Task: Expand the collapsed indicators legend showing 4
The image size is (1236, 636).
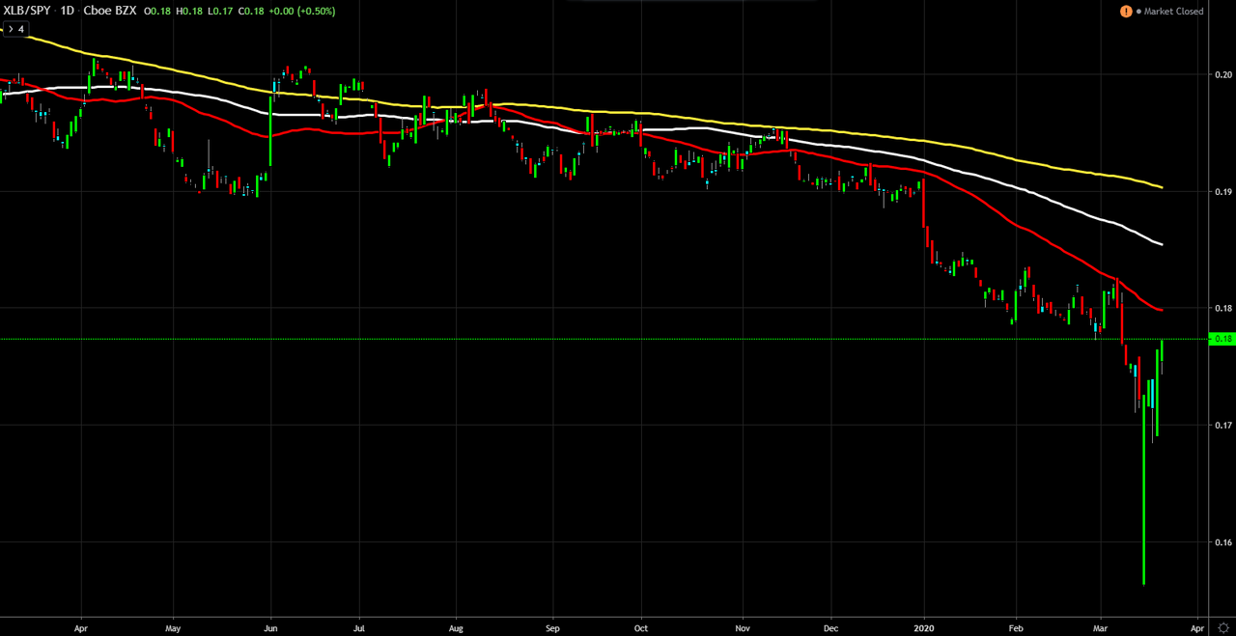Action: (x=16, y=29)
